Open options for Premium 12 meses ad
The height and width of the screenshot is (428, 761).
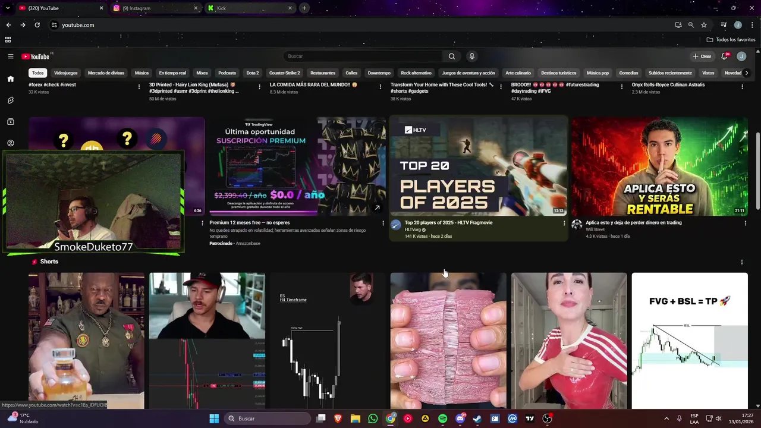(383, 224)
